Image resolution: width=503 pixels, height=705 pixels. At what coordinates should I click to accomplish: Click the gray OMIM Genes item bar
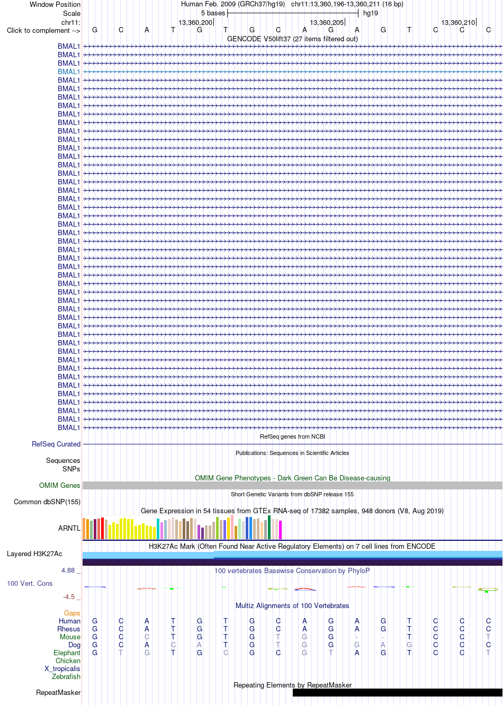[x=292, y=485]
